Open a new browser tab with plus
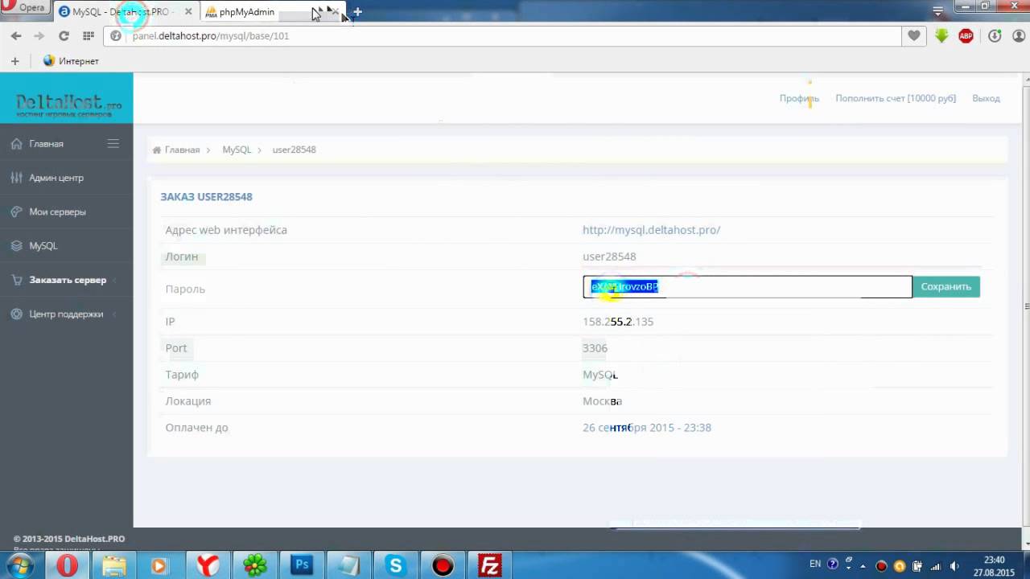 click(x=358, y=12)
